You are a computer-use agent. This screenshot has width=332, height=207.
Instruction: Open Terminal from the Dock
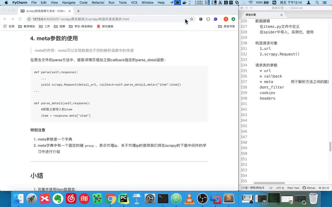coord(163,199)
